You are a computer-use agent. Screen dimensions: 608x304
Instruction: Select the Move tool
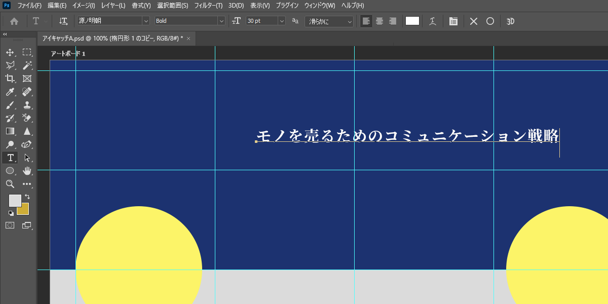[x=10, y=52]
